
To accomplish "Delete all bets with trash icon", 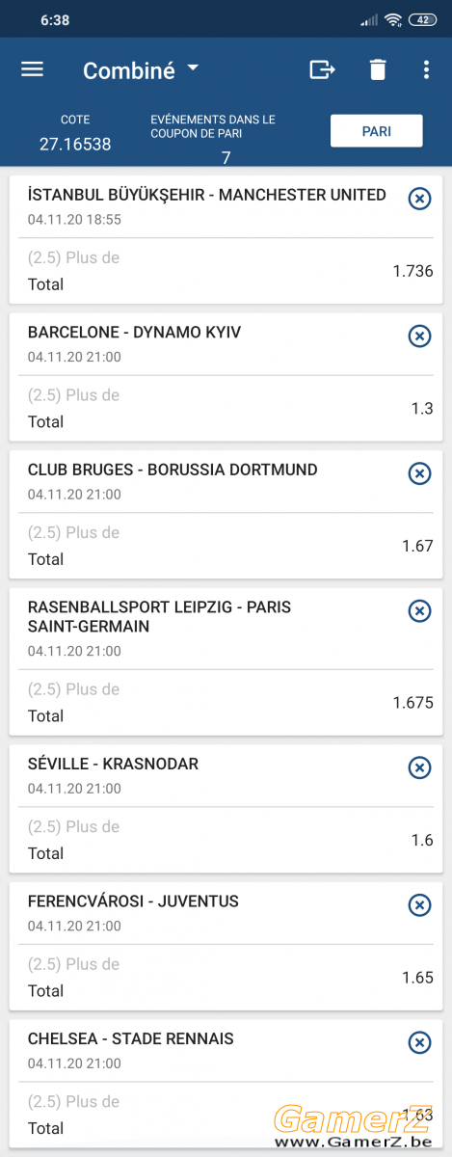I will pos(378,69).
